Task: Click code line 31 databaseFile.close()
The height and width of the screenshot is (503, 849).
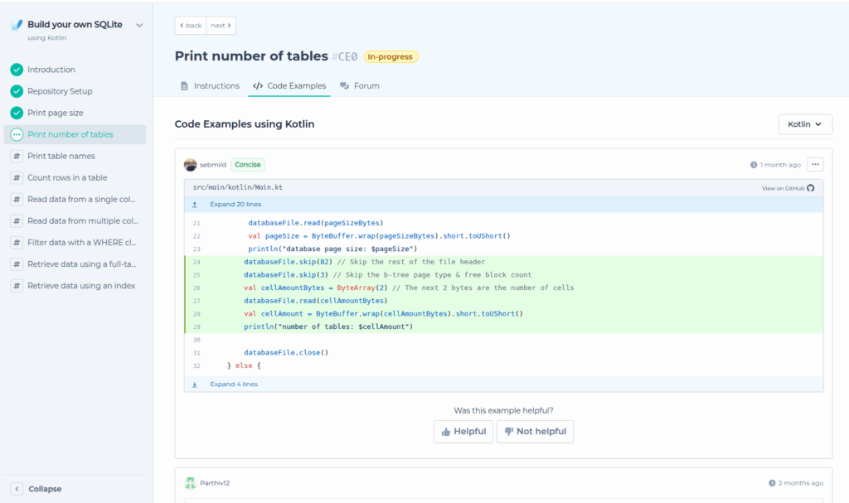Action: coord(503,352)
